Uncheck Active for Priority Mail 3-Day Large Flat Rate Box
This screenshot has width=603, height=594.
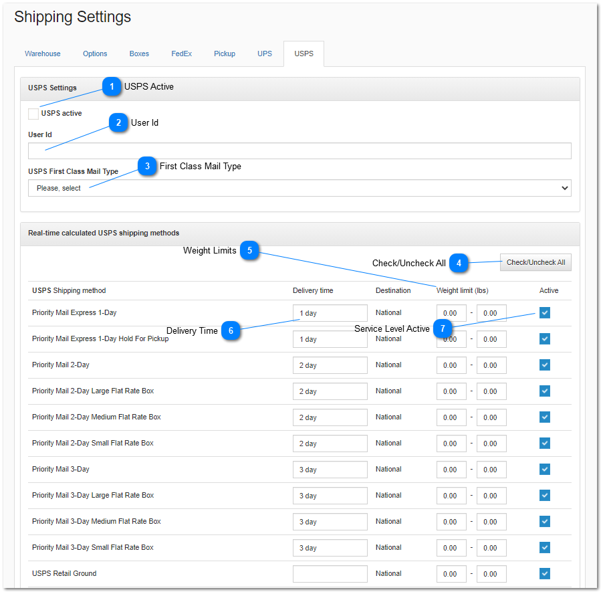[545, 496]
